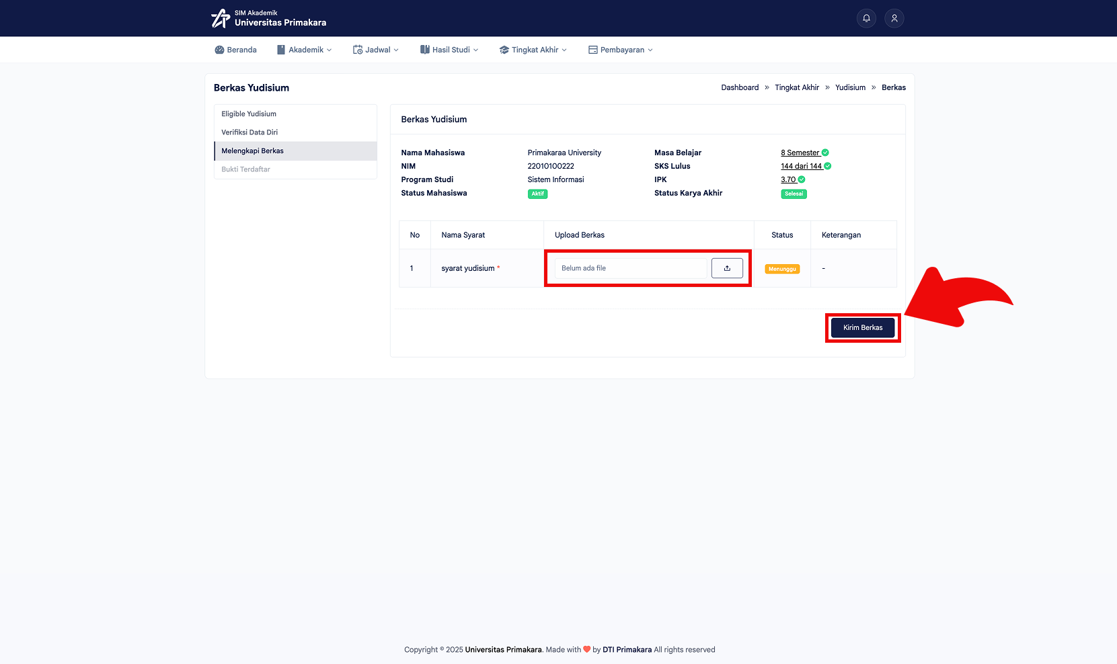
Task: Click the Beranda dashboard icon
Action: tap(219, 50)
